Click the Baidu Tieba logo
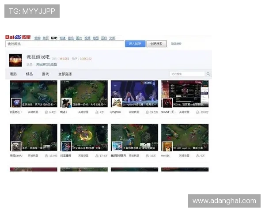This screenshot has width=265, height=212. click(18, 37)
